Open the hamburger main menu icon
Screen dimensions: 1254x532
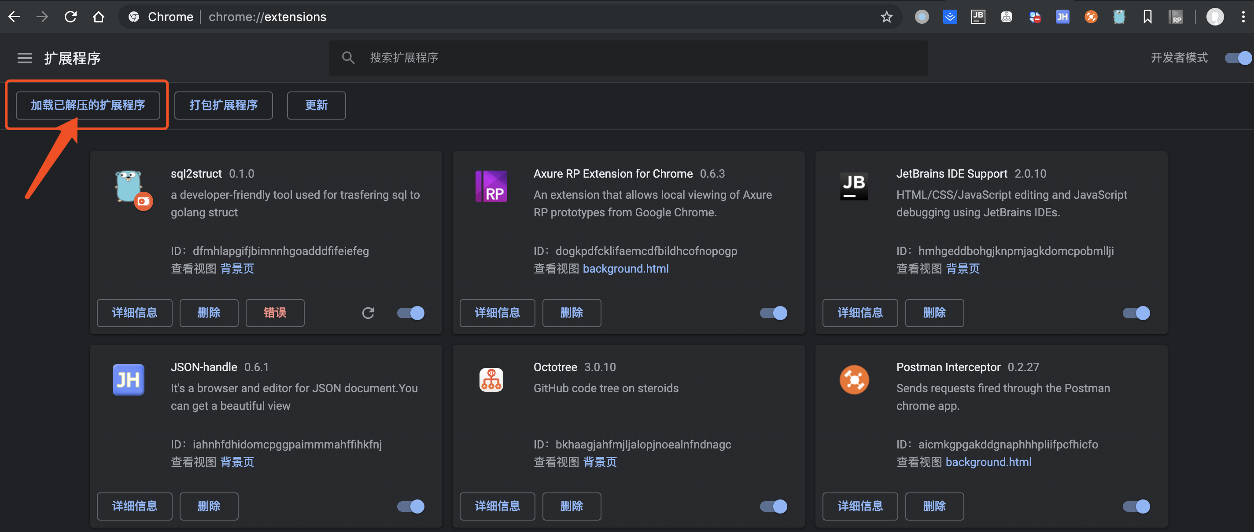(x=24, y=58)
